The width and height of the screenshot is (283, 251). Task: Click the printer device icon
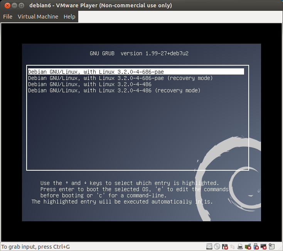tap(240, 246)
